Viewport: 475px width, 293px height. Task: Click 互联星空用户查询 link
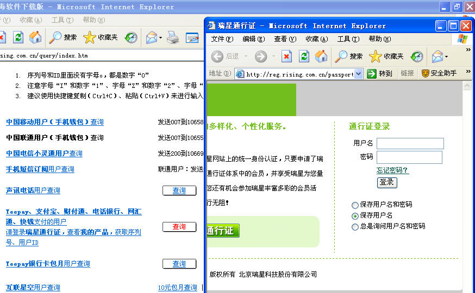pos(33,288)
